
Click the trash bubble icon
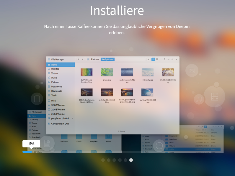pyautogui.click(x=37, y=98)
